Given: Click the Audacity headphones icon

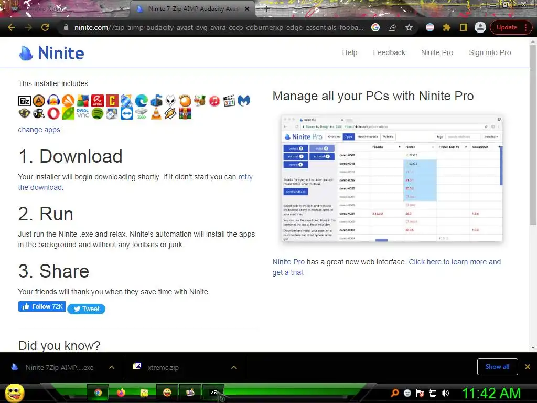Looking at the screenshot, I should click(53, 101).
